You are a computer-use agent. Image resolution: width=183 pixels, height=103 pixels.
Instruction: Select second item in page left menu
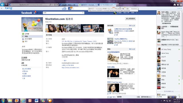click(32, 36)
